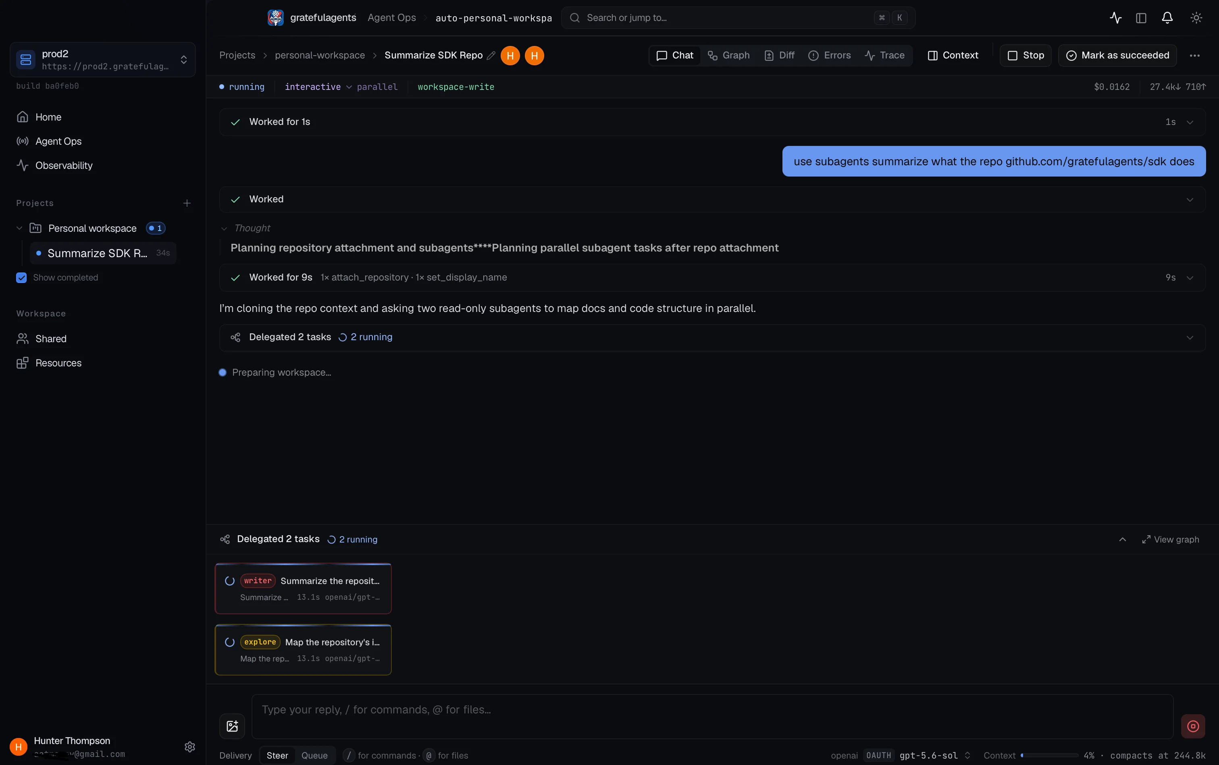
Task: Click the Context usage bar
Action: 1049,755
